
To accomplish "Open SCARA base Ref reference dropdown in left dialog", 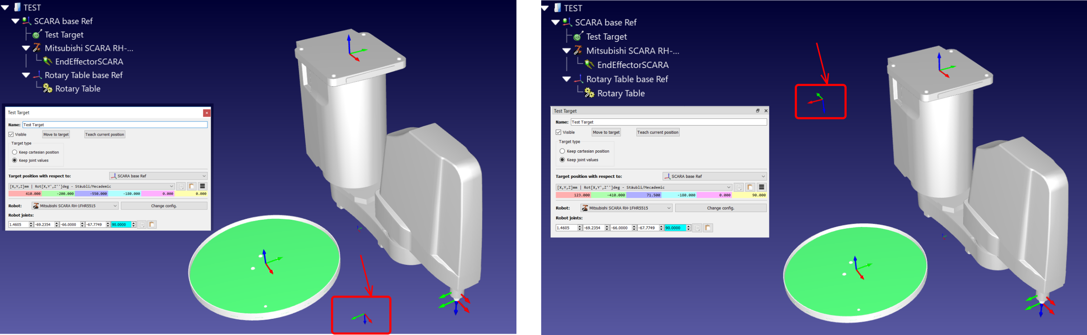I will point(158,176).
